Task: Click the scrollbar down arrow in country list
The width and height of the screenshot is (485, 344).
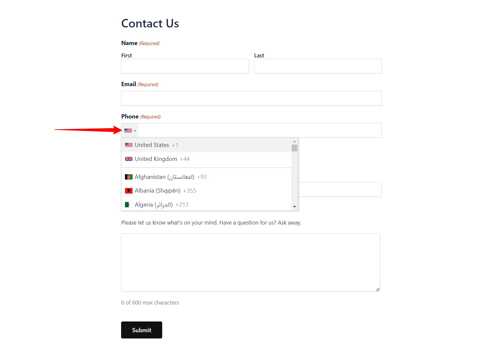Action: (x=294, y=207)
